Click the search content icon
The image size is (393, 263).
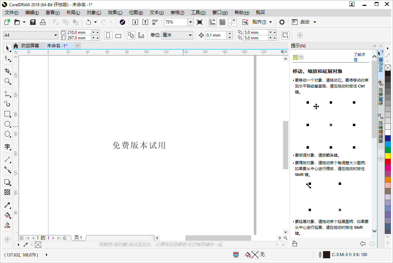click(122, 22)
